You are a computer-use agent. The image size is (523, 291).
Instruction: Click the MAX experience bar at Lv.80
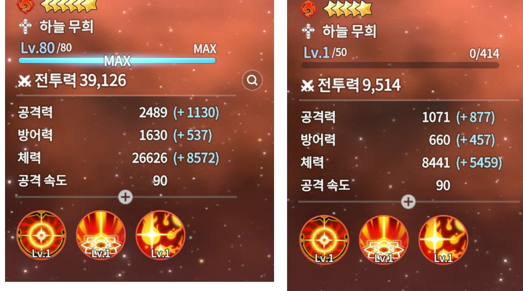coord(117,61)
